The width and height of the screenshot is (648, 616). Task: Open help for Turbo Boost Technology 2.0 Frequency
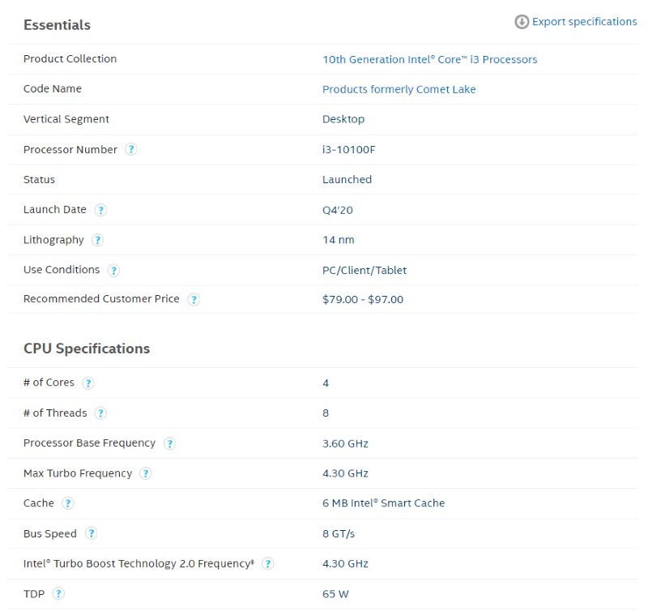(268, 563)
